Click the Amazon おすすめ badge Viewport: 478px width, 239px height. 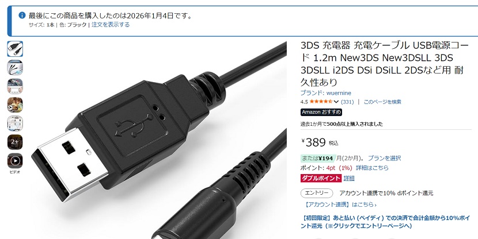tap(321, 112)
